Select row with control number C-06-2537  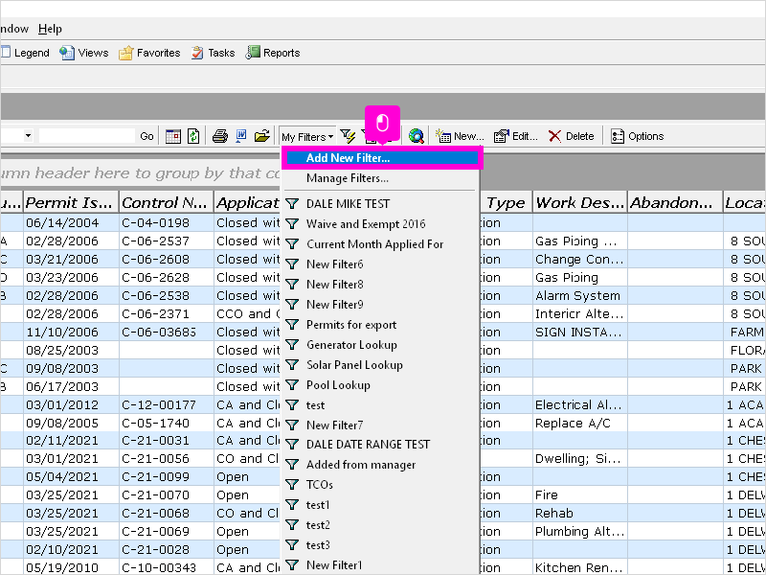click(x=155, y=241)
